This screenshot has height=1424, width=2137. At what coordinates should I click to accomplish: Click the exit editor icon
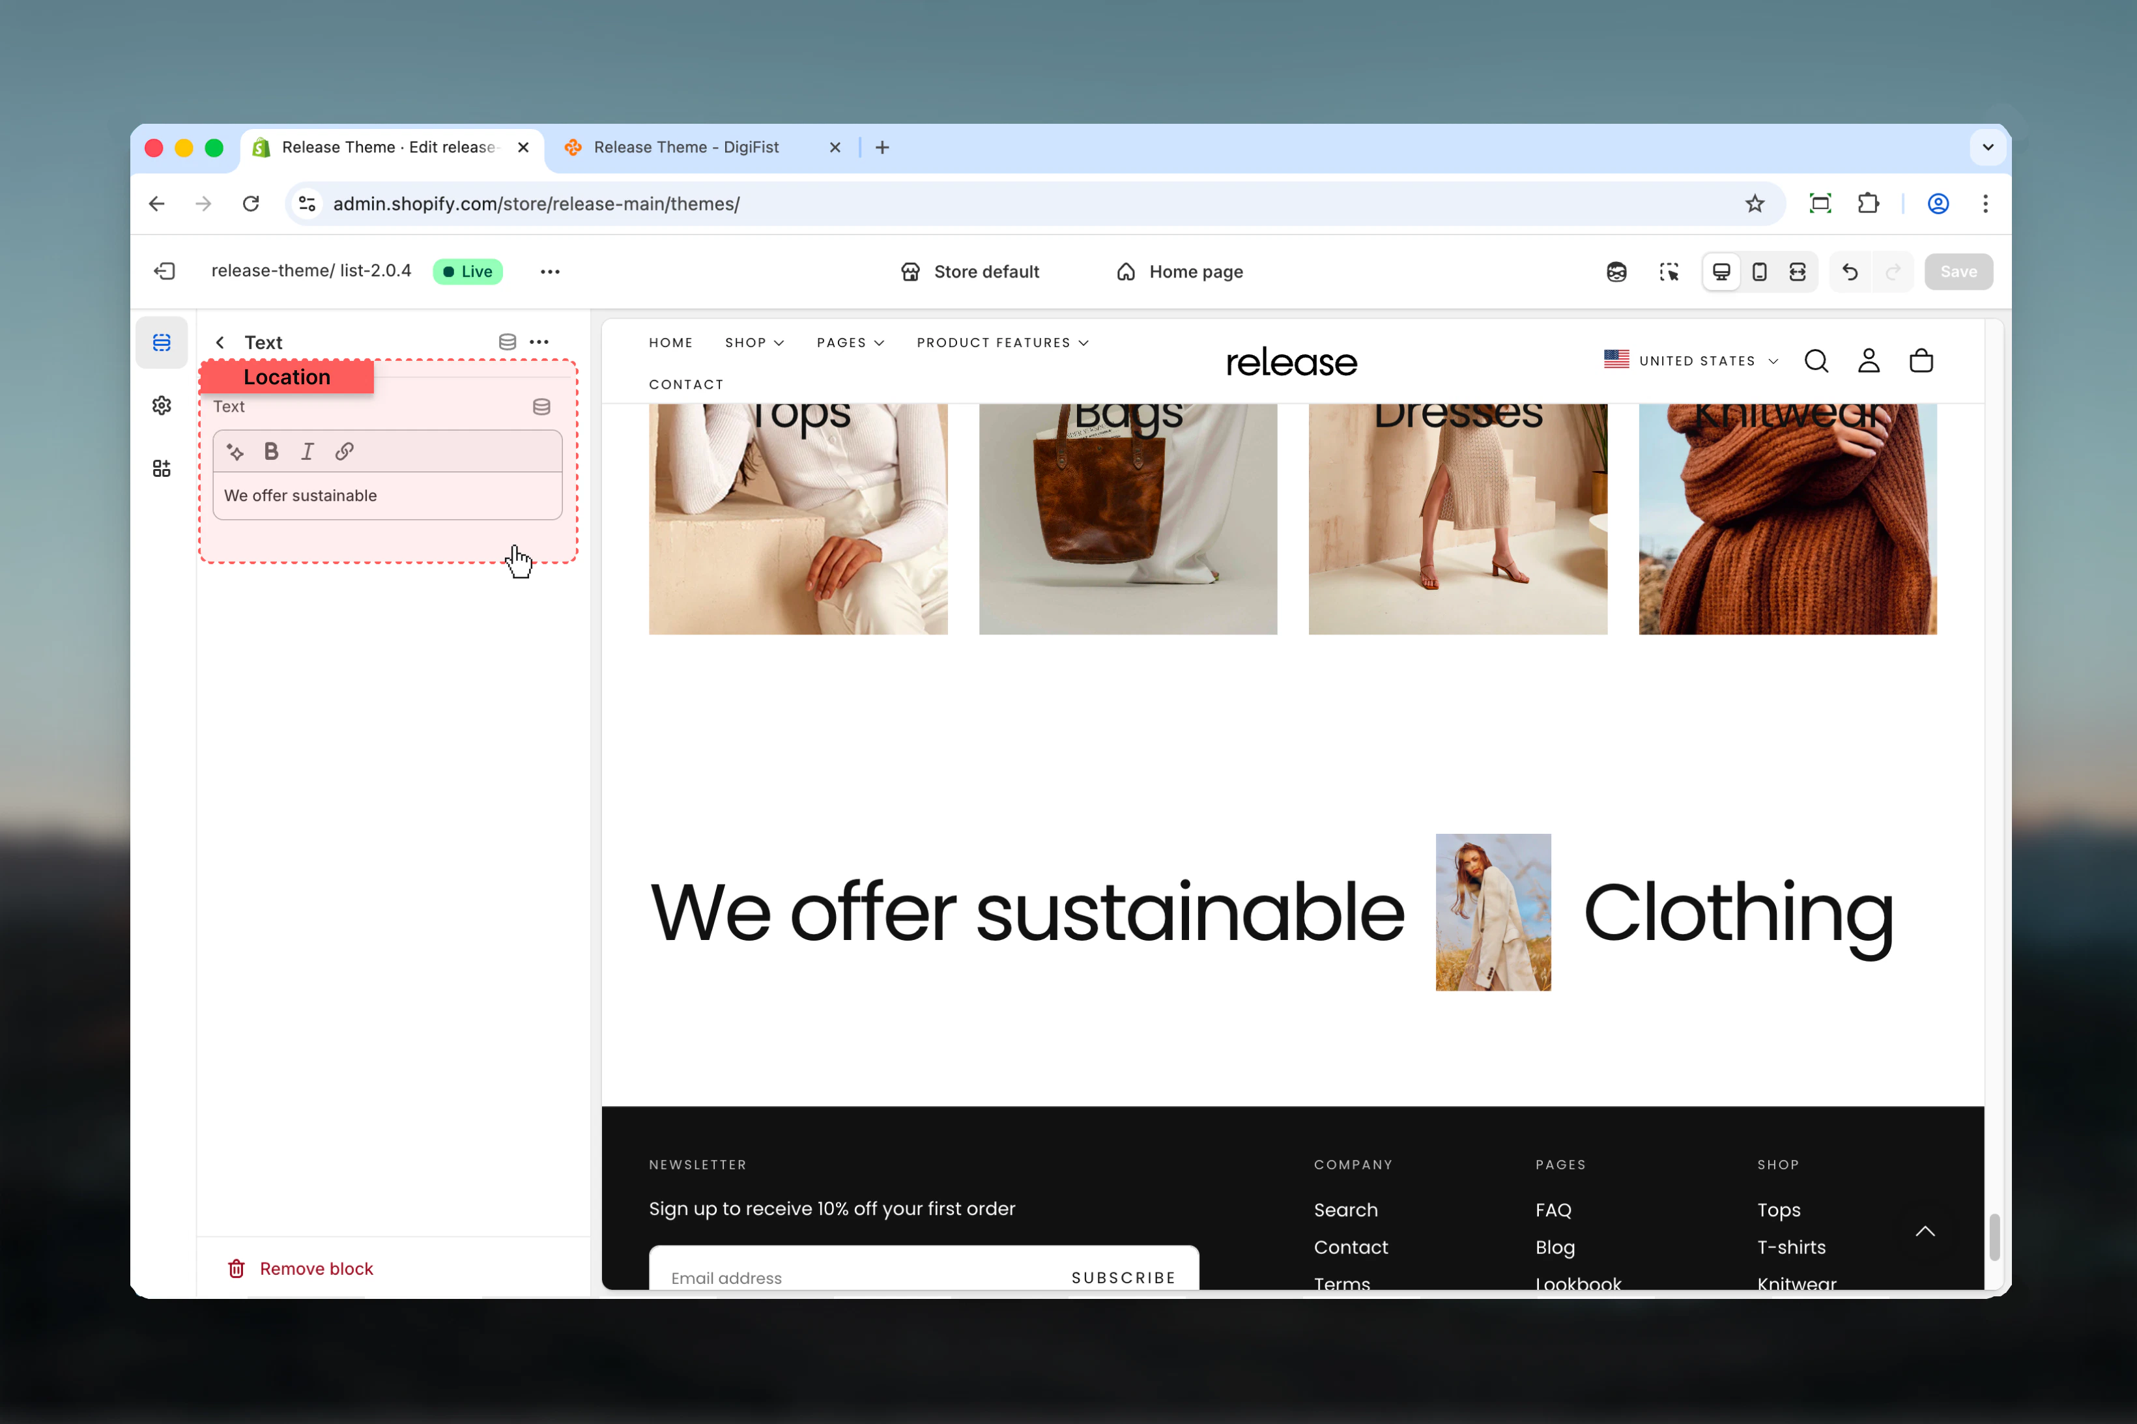click(x=164, y=270)
